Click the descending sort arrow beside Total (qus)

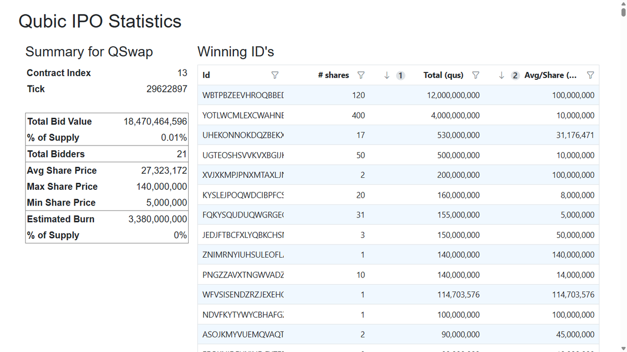387,75
